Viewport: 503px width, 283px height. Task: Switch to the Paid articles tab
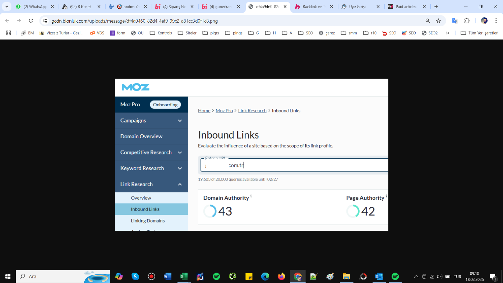(407, 6)
